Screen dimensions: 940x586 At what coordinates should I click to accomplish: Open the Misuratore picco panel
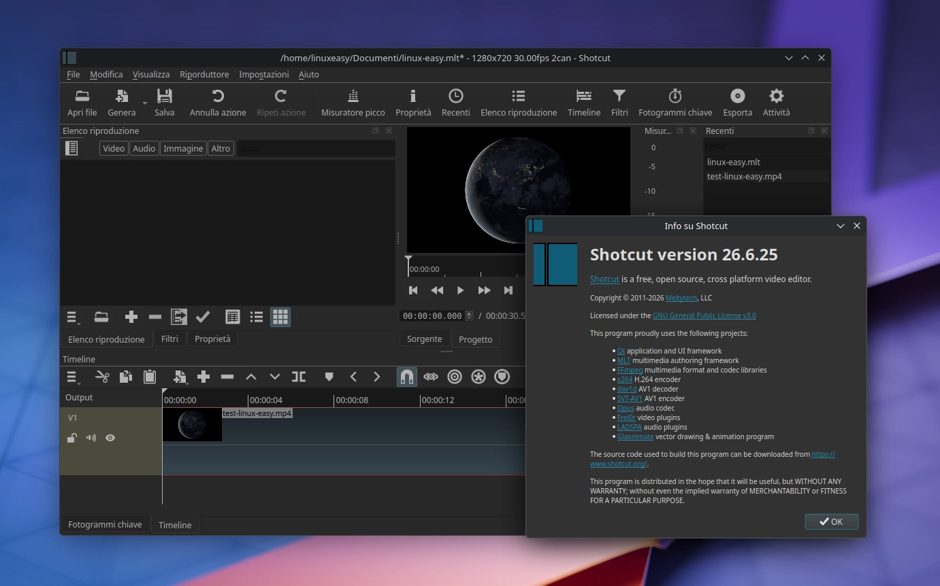coord(353,103)
